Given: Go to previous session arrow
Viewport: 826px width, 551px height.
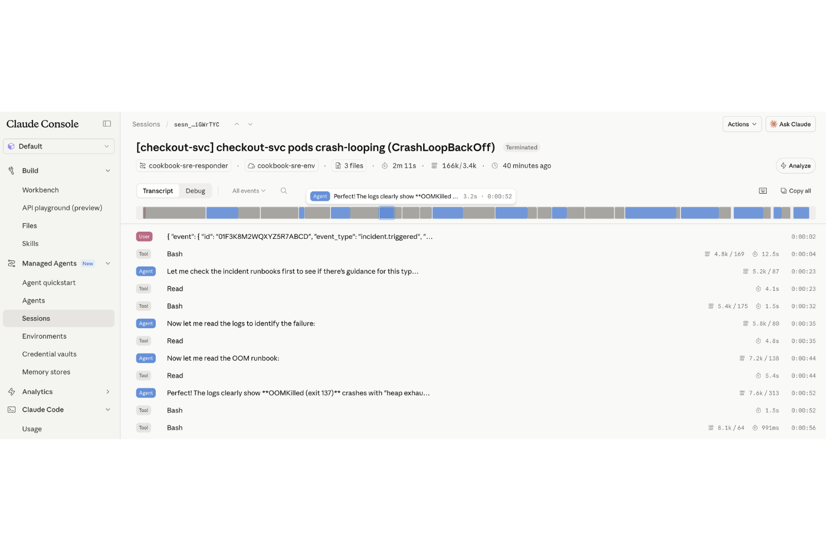Looking at the screenshot, I should [x=237, y=124].
